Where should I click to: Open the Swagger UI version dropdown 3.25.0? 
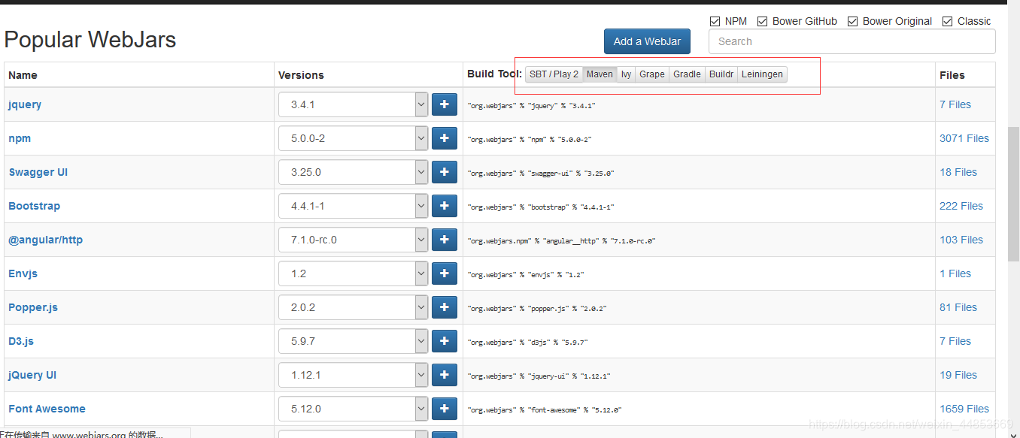353,172
